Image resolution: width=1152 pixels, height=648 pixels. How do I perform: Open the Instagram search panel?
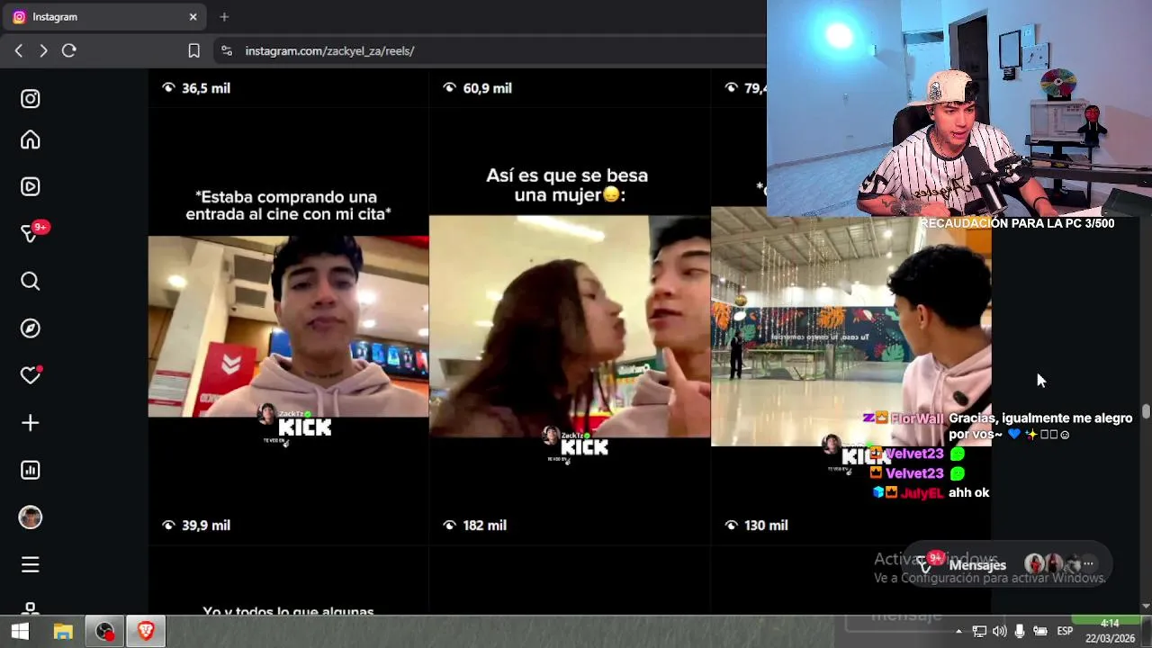[31, 282]
